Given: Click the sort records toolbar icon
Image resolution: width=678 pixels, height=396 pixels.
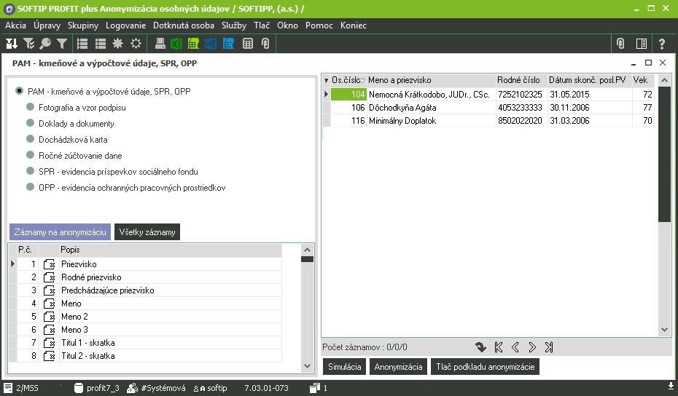Looking at the screenshot, I should tap(12, 44).
